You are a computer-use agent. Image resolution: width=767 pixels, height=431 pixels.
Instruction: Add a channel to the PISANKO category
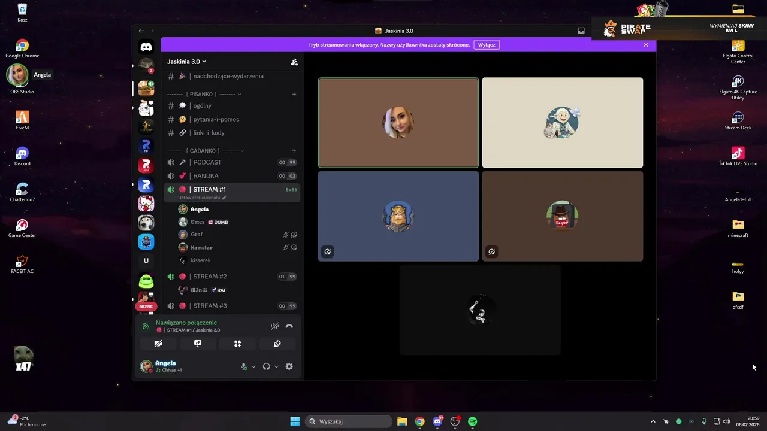(294, 94)
